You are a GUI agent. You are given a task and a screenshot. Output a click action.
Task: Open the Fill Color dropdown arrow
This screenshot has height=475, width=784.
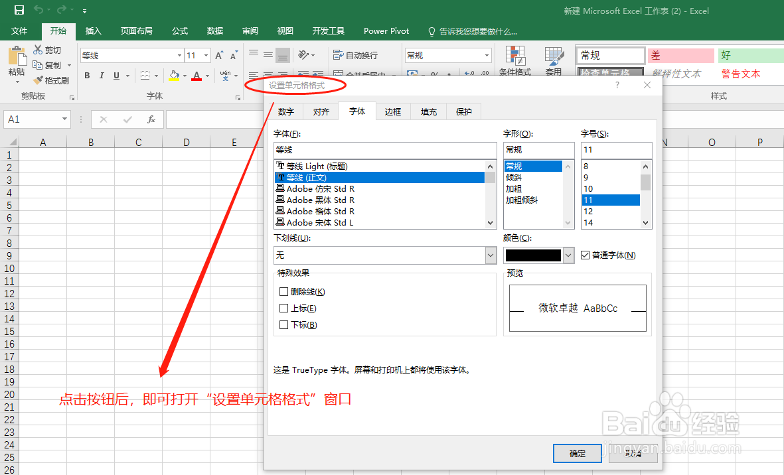(x=185, y=76)
